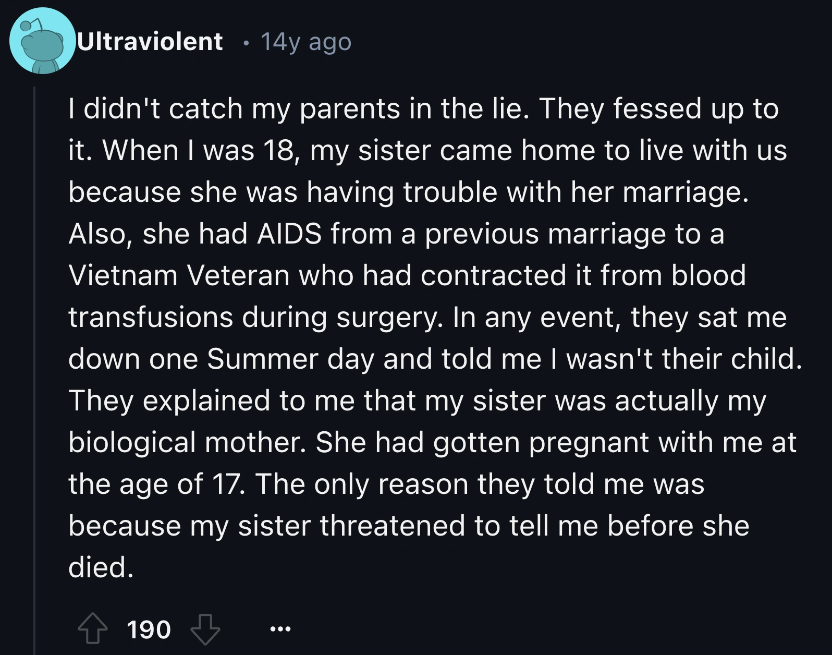This screenshot has width=832, height=655.
Task: Click the final word "died."
Action: pyautogui.click(x=101, y=567)
